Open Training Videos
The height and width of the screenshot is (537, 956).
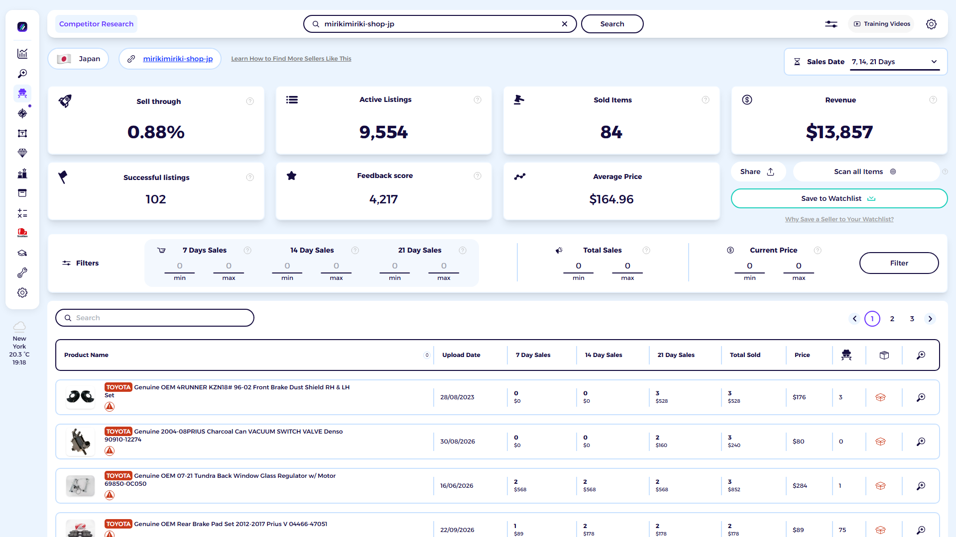pyautogui.click(x=881, y=24)
